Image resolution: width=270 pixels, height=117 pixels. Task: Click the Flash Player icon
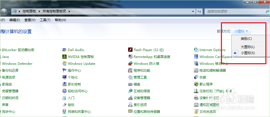coord(130,50)
